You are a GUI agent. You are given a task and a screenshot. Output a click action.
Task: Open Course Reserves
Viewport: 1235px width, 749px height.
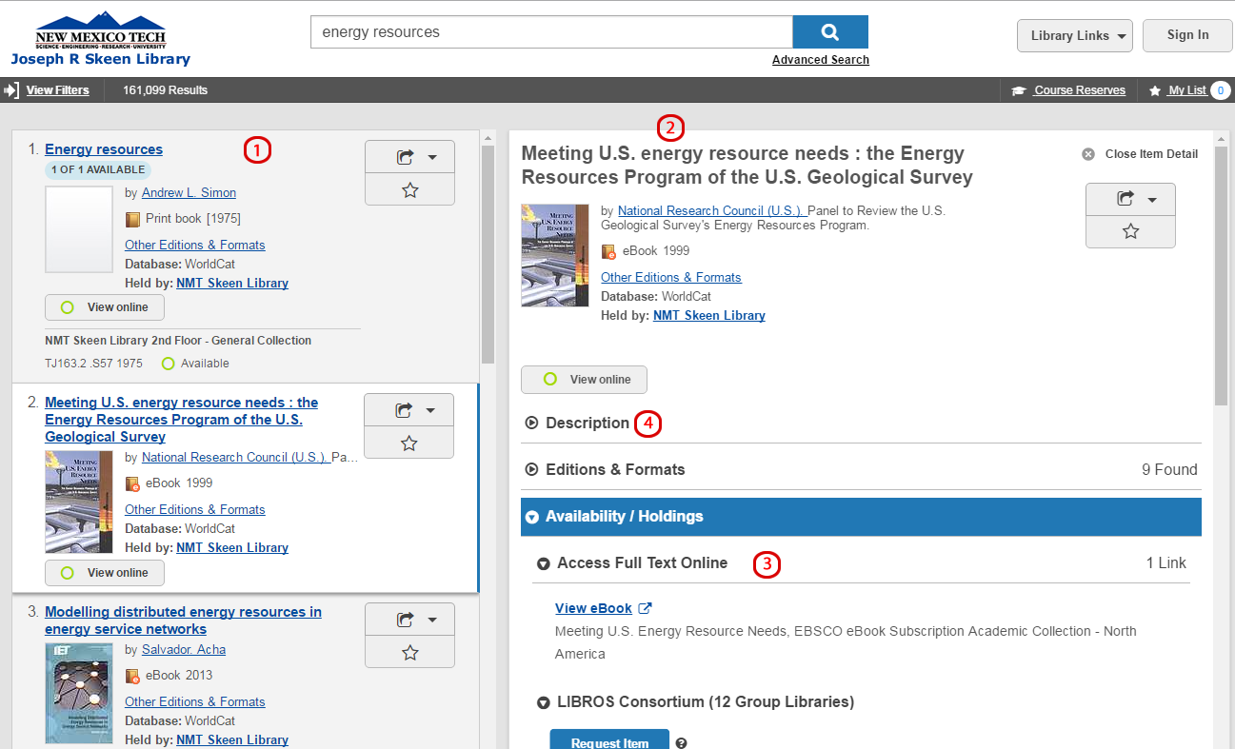[x=1068, y=90]
